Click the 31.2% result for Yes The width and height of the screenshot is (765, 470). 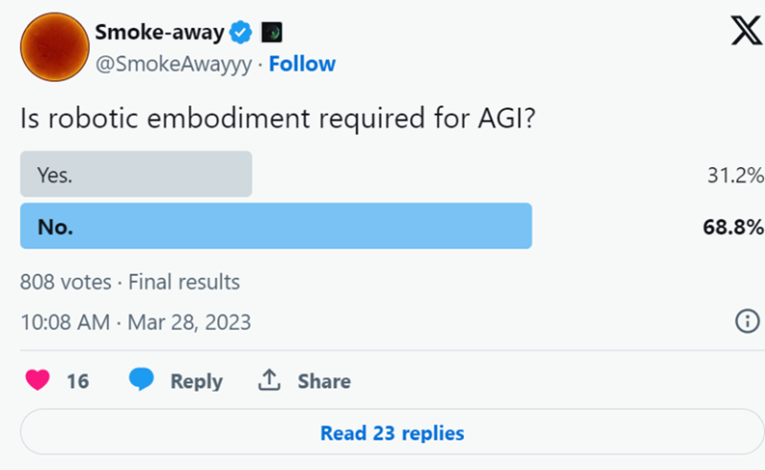coord(732,176)
